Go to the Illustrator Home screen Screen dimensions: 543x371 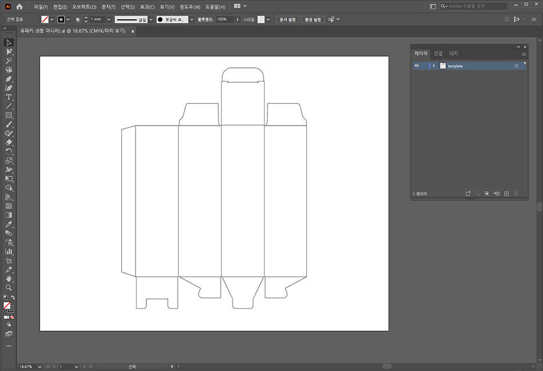19,7
